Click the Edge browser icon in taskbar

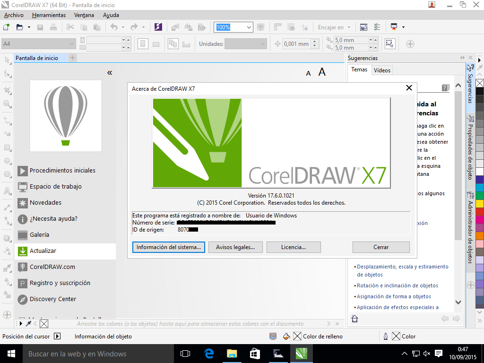tap(209, 354)
